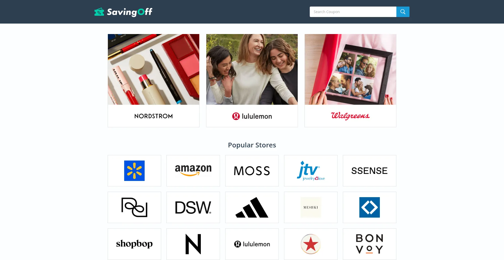
Task: Click the SavingOff home logo
Action: (123, 12)
